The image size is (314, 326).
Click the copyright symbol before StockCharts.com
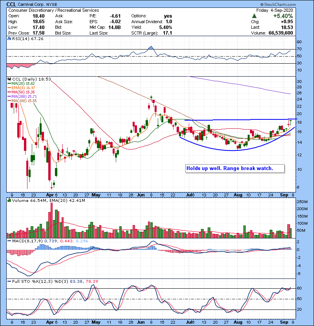(x=262, y=4)
